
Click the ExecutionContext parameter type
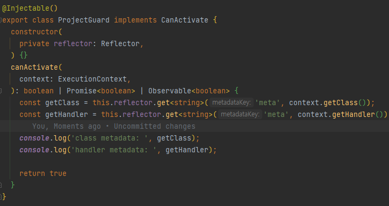[92, 79]
